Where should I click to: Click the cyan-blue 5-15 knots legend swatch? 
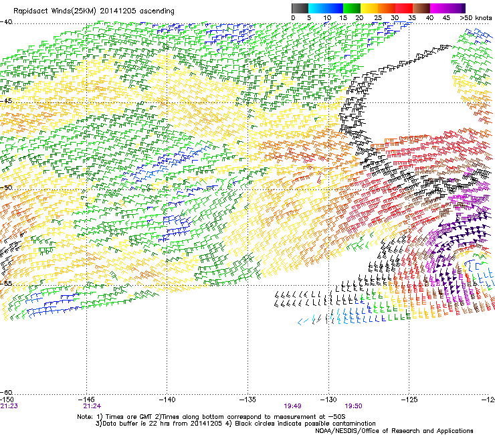click(x=326, y=8)
